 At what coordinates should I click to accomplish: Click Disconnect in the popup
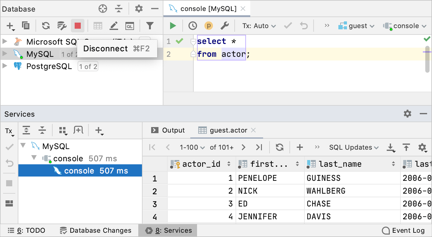106,49
